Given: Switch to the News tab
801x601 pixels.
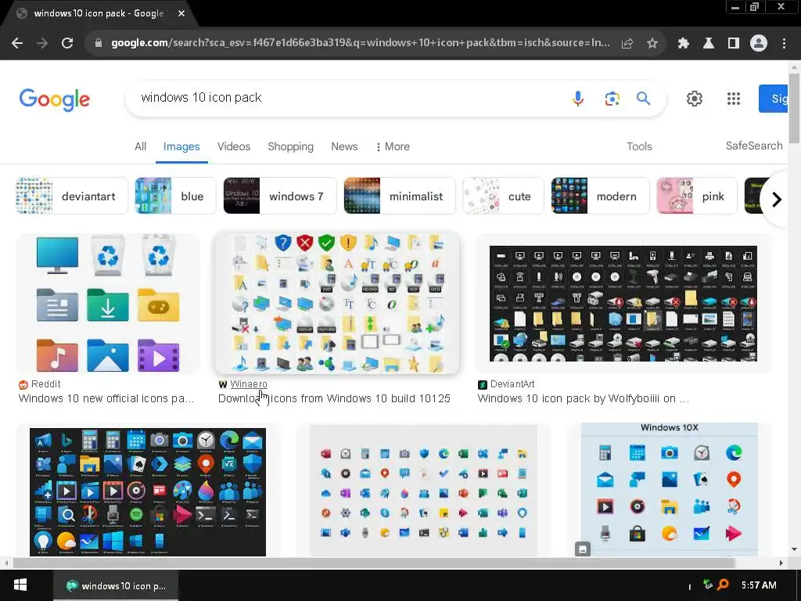Looking at the screenshot, I should [x=344, y=146].
